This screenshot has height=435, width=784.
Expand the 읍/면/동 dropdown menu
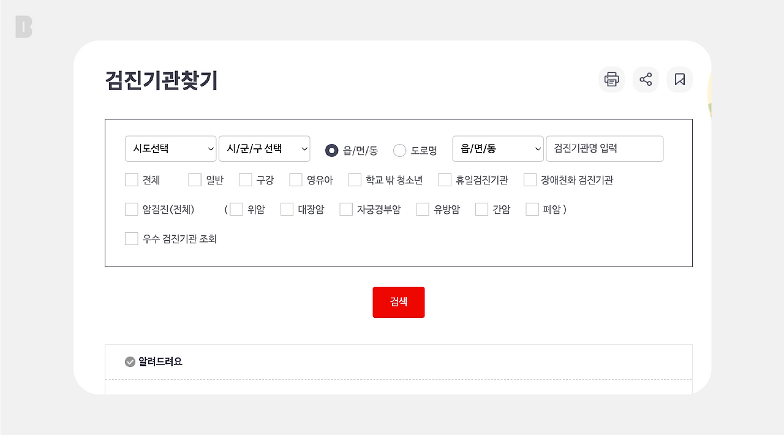pos(497,148)
